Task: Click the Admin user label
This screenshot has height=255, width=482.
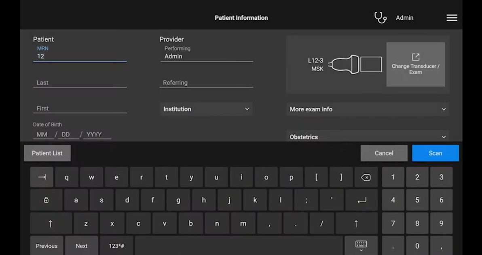Action: point(404,17)
